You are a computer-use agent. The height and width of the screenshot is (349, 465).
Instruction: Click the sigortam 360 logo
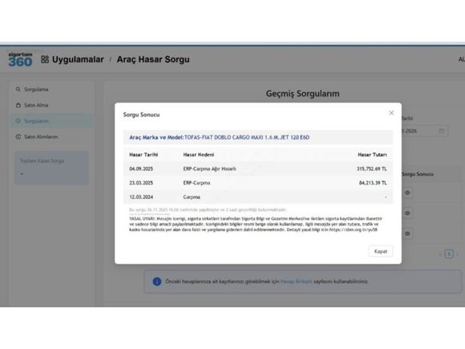pos(20,59)
